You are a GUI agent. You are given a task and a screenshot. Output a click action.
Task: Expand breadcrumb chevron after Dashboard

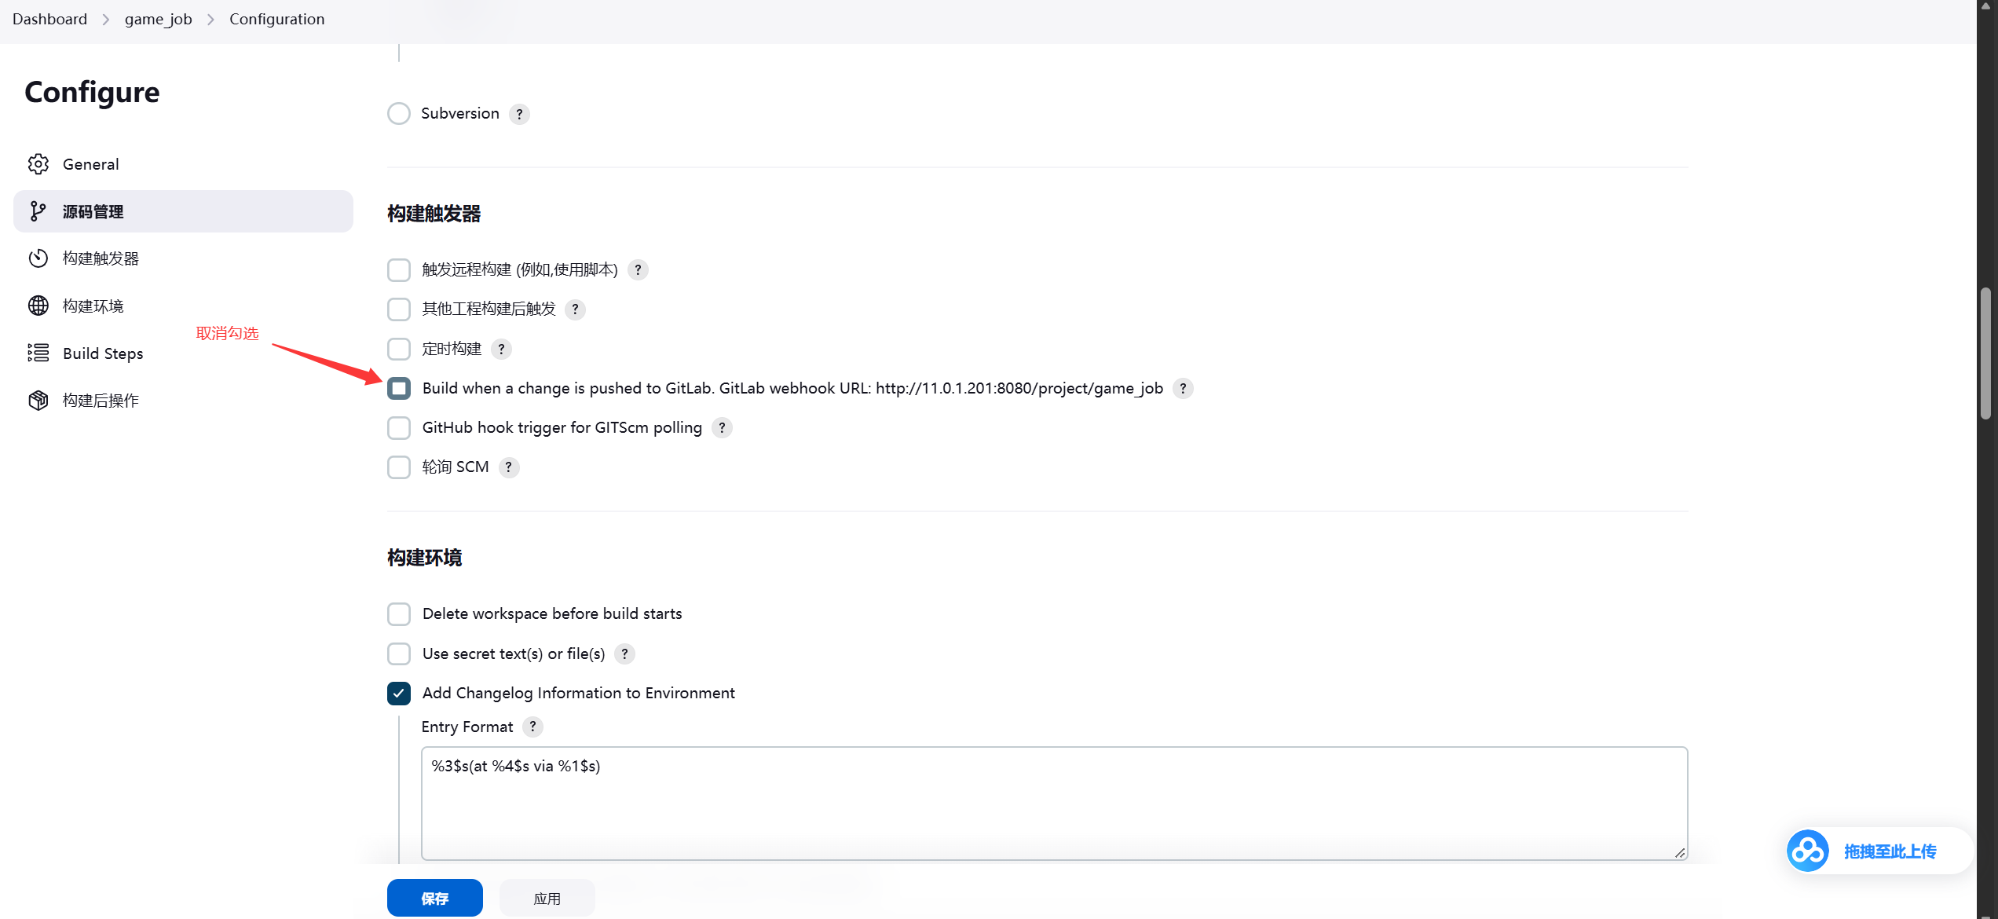(x=106, y=20)
